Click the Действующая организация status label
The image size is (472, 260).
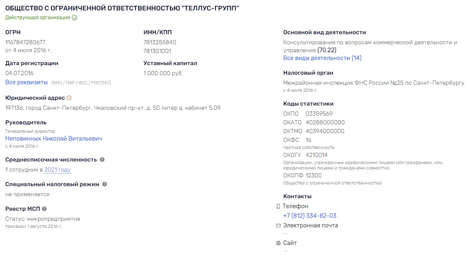(x=38, y=18)
